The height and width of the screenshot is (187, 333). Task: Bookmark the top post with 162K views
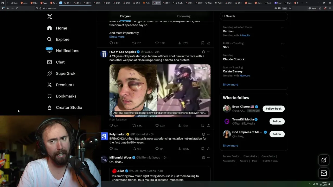coord(203,43)
